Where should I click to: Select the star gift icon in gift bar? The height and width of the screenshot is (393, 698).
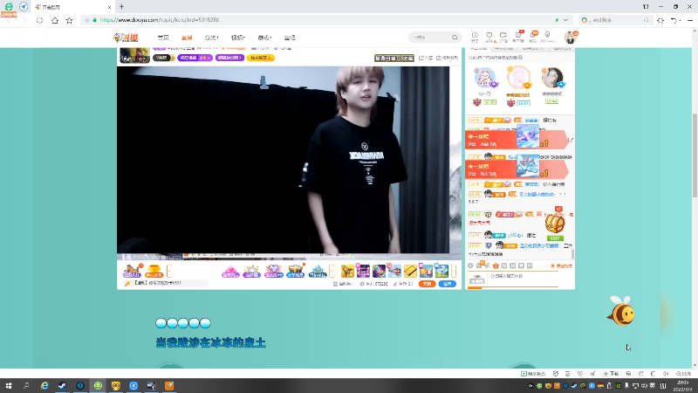point(251,271)
